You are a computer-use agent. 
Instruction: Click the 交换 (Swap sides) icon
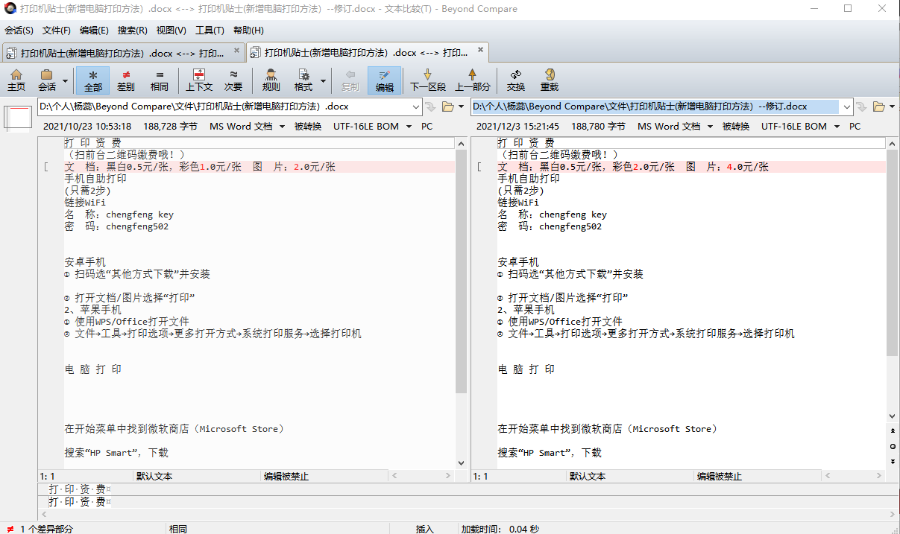coord(516,80)
